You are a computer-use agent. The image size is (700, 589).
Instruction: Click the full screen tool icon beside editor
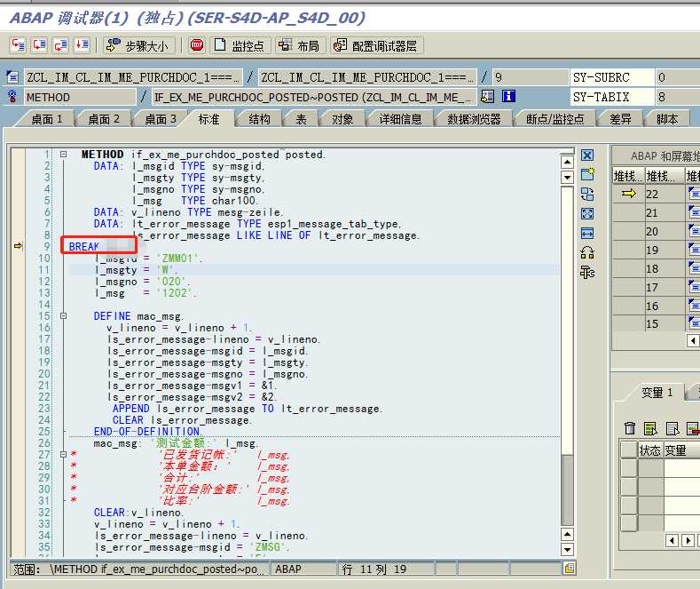point(587,213)
